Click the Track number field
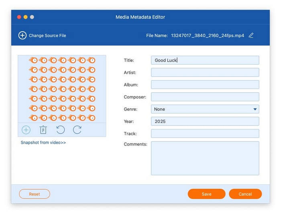The height and width of the screenshot is (216, 281). pos(205,133)
